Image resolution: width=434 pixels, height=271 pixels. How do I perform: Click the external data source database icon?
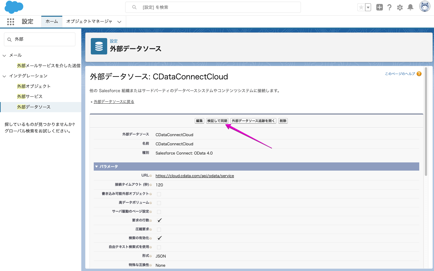tap(99, 46)
